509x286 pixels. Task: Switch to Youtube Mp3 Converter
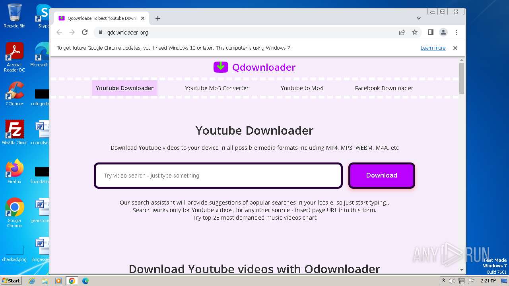click(x=217, y=88)
